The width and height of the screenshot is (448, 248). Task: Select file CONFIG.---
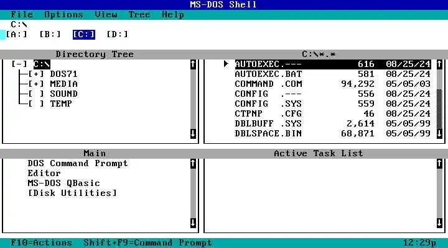(x=332, y=94)
